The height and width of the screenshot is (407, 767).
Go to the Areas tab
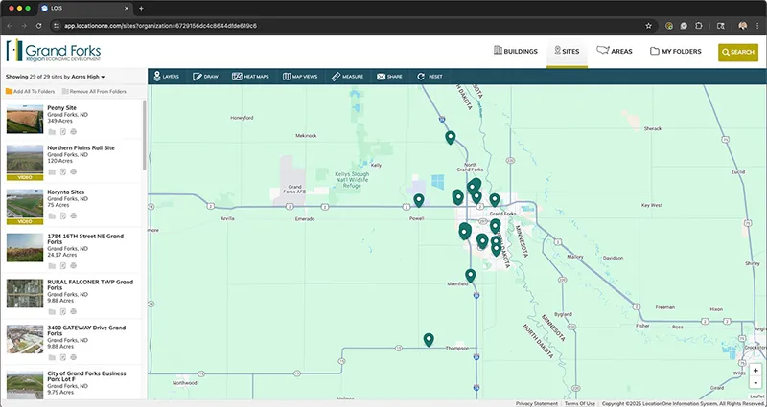pos(614,52)
